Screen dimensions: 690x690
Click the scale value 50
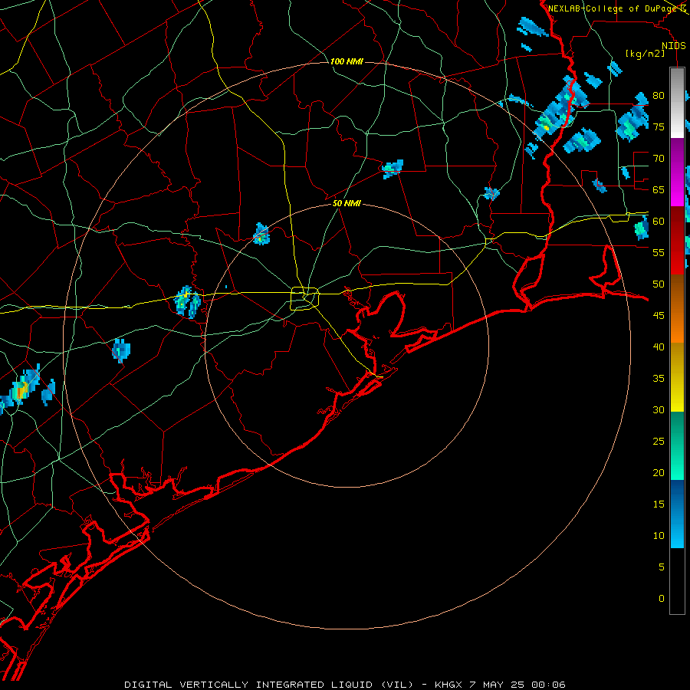pos(659,284)
